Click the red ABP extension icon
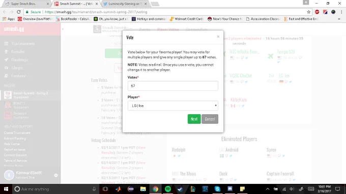The image size is (346, 194). point(317,12)
